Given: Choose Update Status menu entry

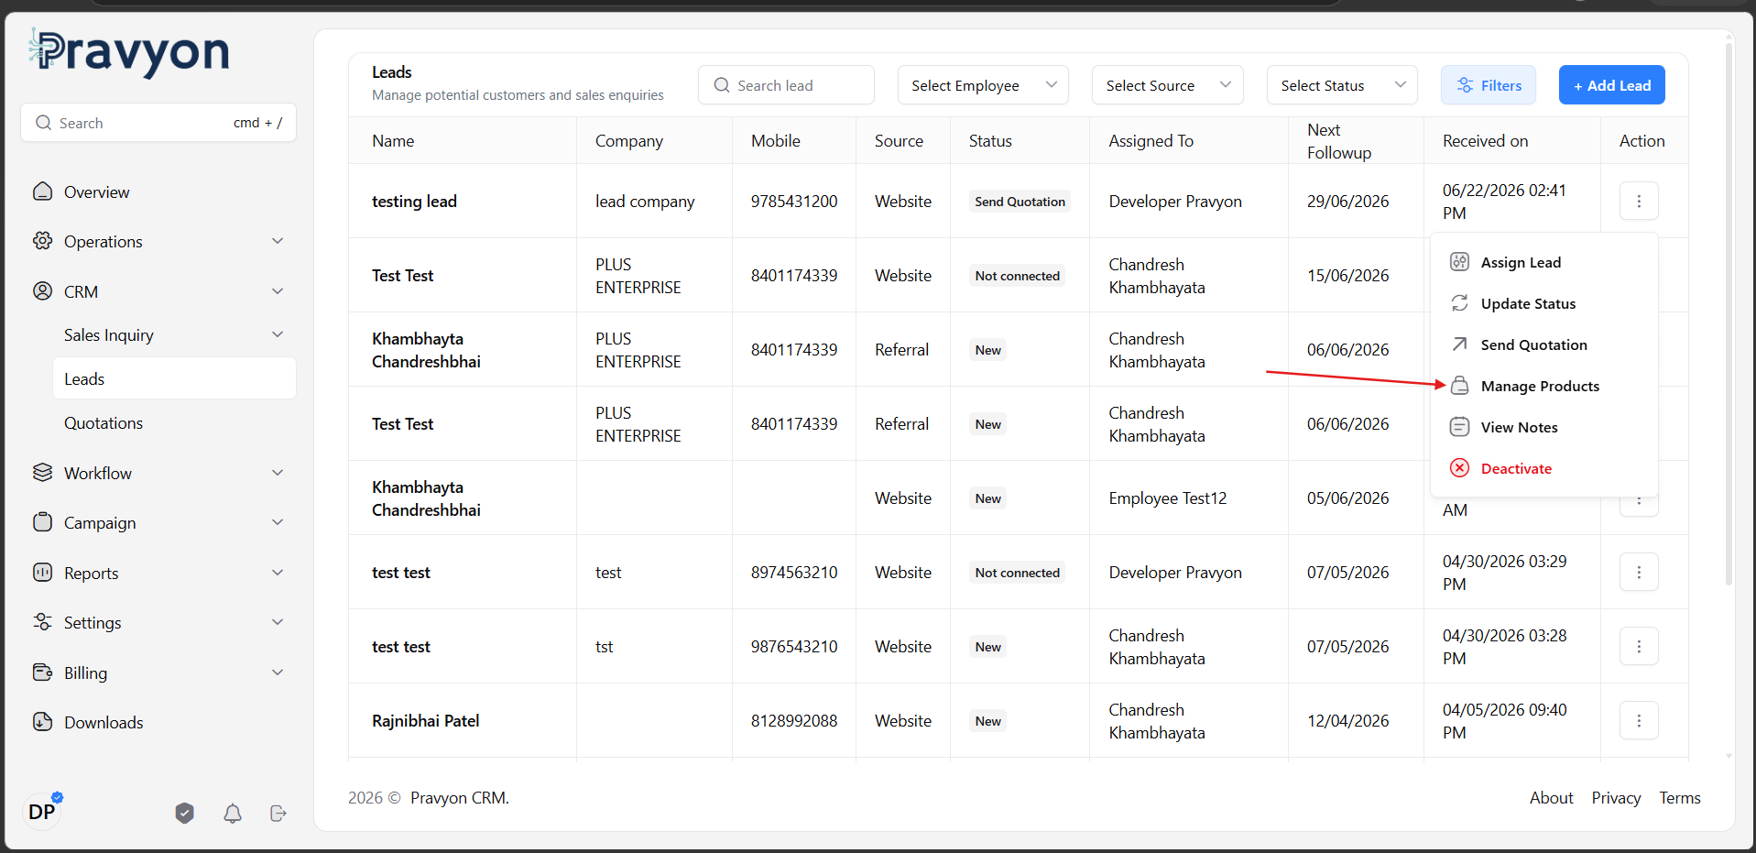Looking at the screenshot, I should pos(1543,303).
